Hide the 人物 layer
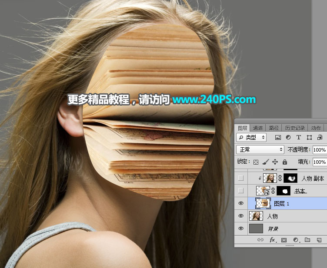327x268 pixels. pyautogui.click(x=241, y=216)
